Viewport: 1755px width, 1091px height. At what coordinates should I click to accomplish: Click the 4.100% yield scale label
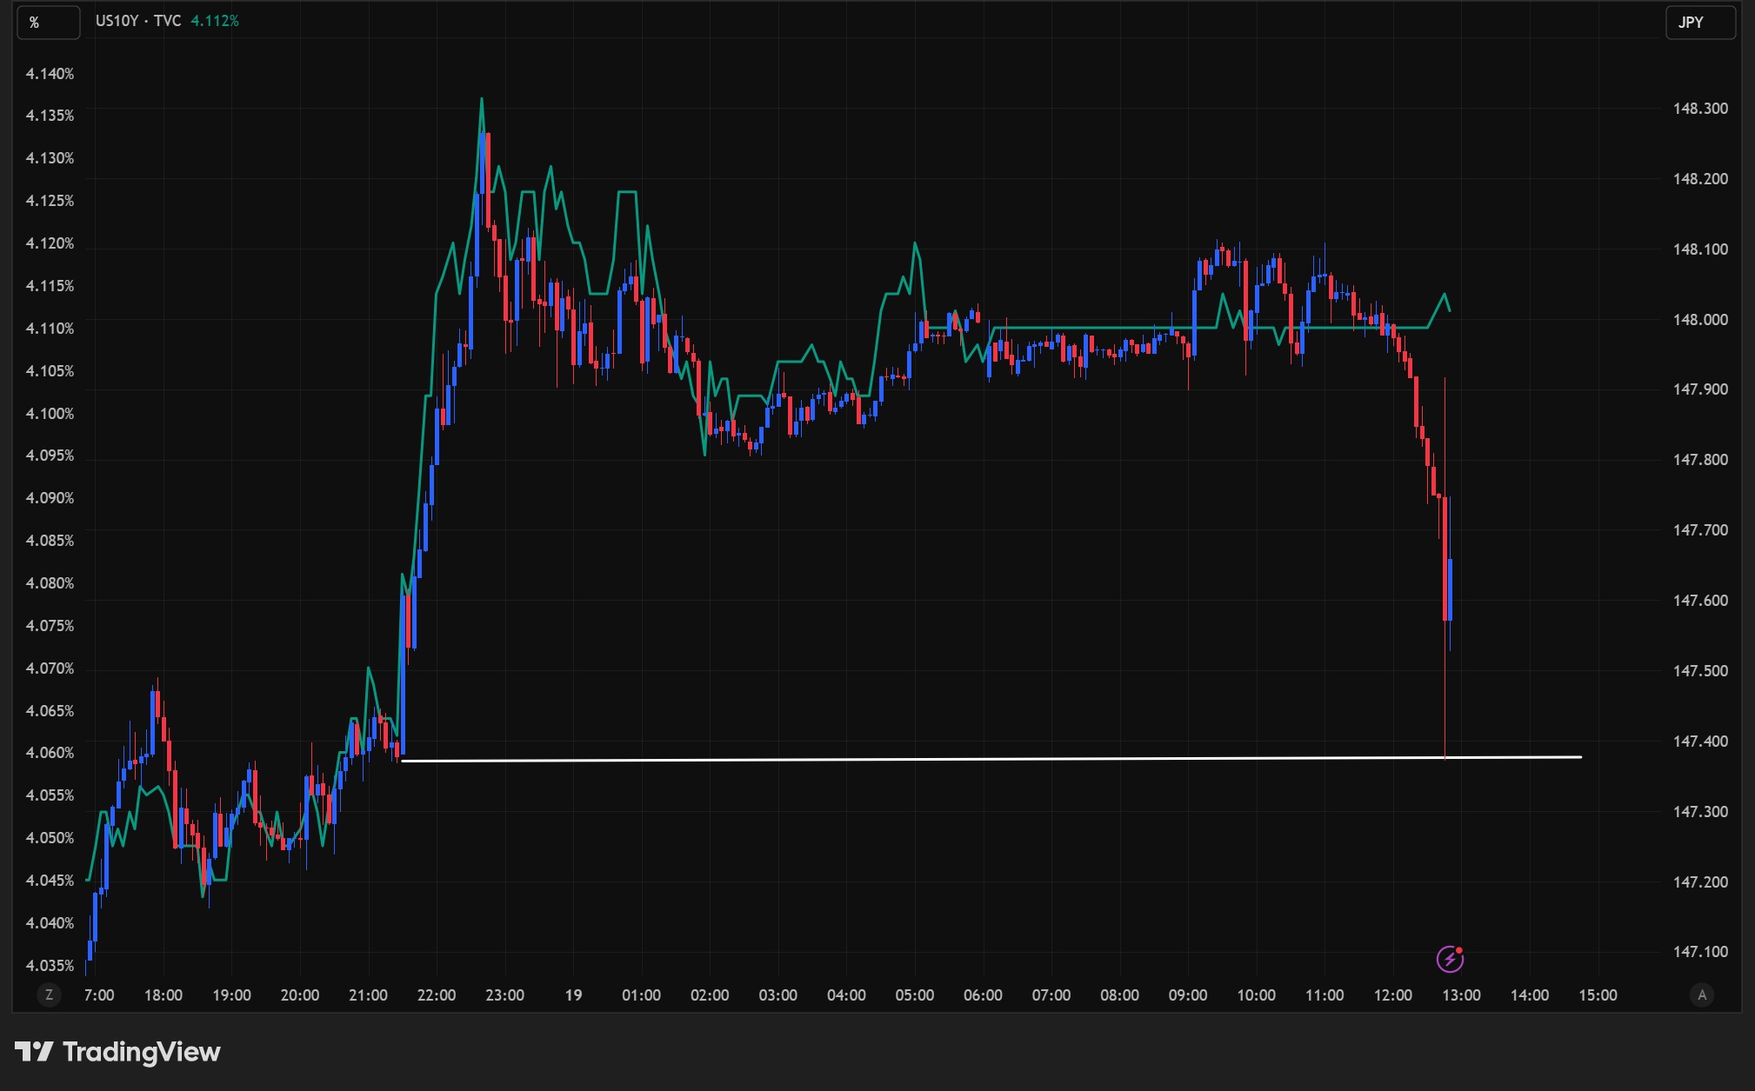(x=50, y=413)
